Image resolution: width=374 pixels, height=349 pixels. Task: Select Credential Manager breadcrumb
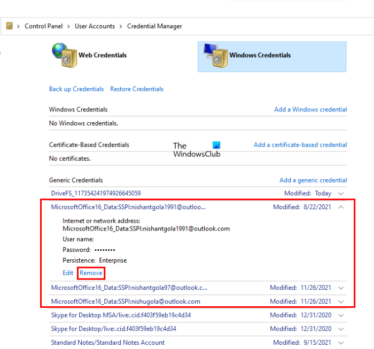(154, 26)
